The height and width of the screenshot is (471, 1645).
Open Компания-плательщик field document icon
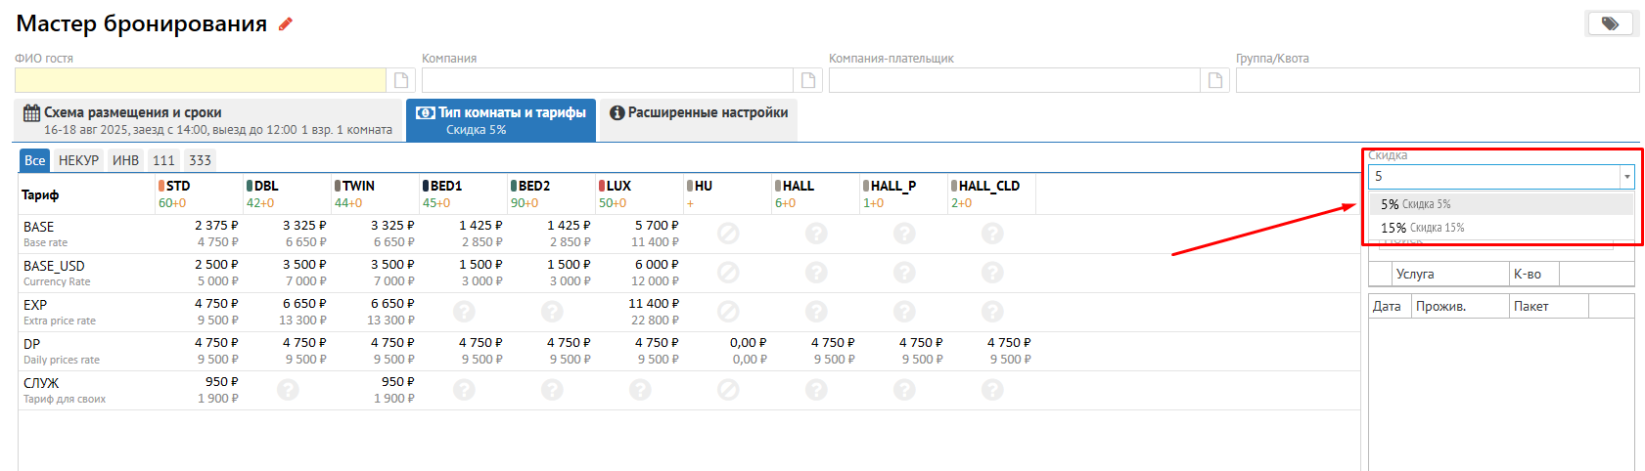click(x=1215, y=80)
